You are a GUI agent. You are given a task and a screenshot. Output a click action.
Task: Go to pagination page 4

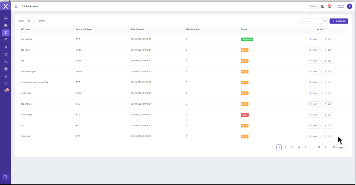[299, 147]
